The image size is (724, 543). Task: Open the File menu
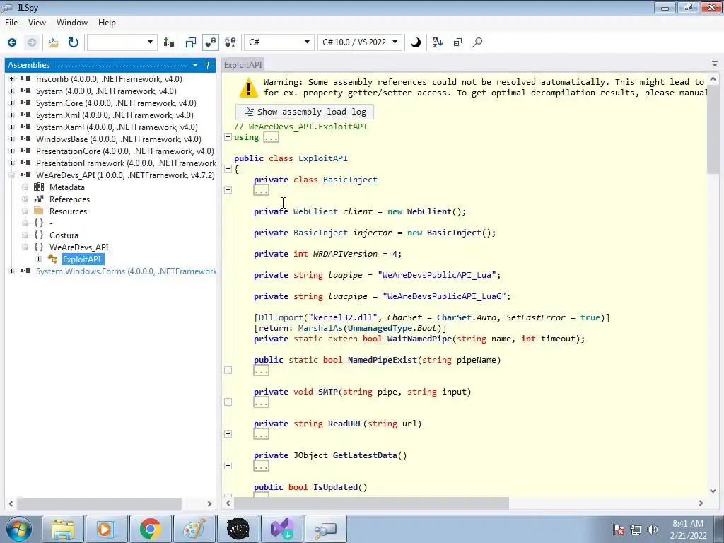pyautogui.click(x=11, y=23)
